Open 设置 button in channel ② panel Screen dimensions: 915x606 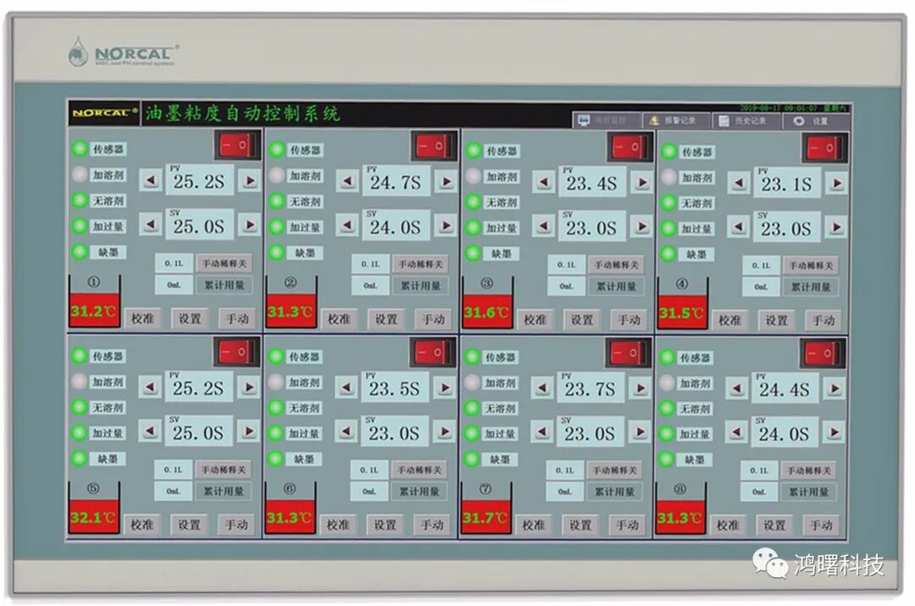click(386, 319)
